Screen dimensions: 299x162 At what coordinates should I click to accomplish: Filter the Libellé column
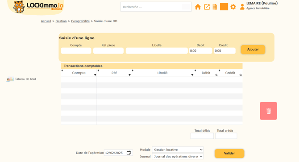pyautogui.click(x=192, y=75)
